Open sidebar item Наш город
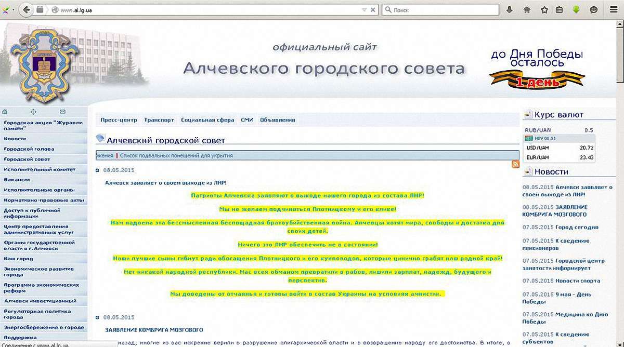Image resolution: width=624 pixels, height=347 pixels. pyautogui.click(x=43, y=258)
